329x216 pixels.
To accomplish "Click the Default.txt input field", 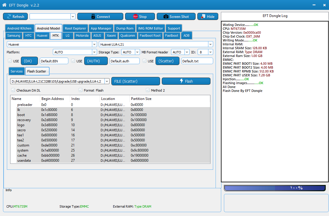I will click(x=197, y=61).
